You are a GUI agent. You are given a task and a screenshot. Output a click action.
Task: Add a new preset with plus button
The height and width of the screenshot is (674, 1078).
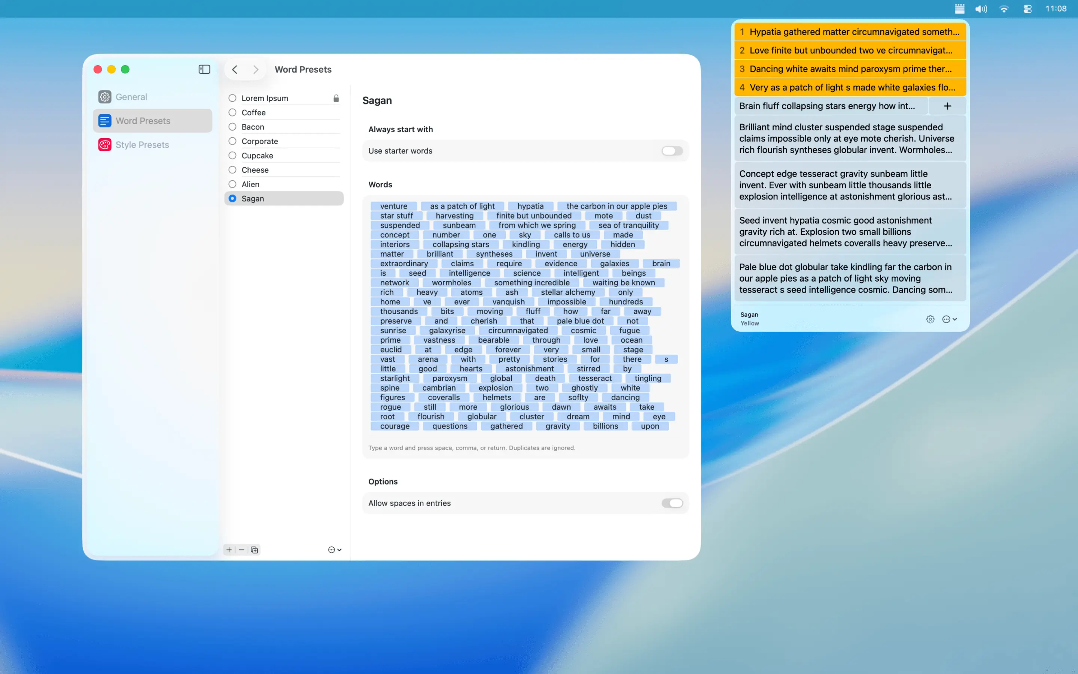(x=229, y=550)
